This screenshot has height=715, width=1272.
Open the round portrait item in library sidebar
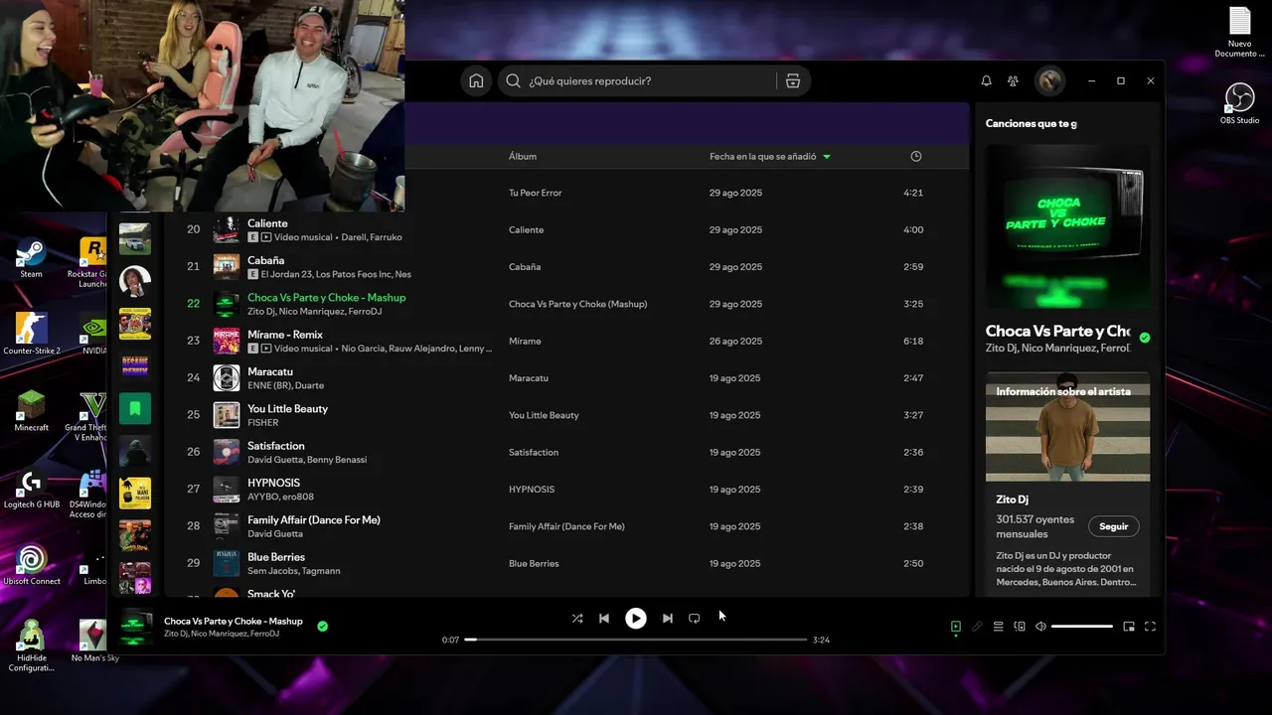[x=135, y=281]
